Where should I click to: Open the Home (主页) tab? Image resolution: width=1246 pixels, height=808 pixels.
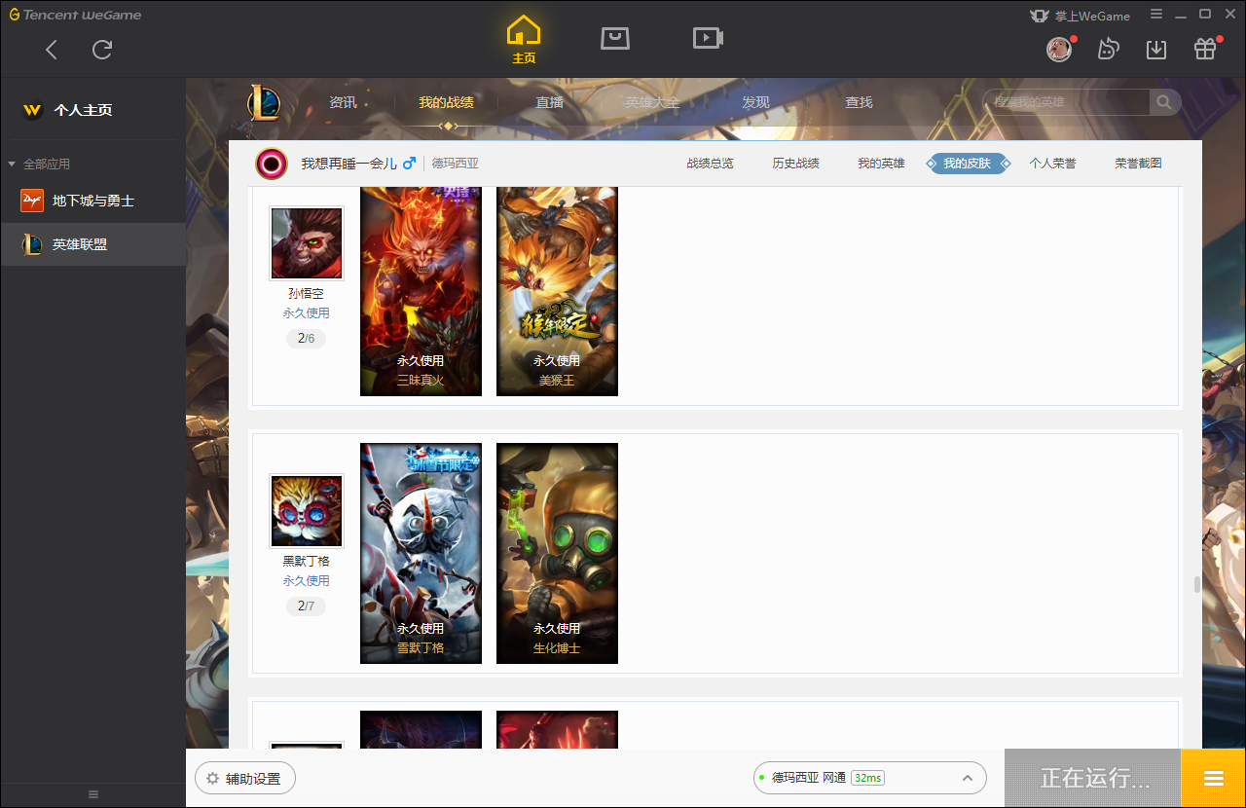524,39
